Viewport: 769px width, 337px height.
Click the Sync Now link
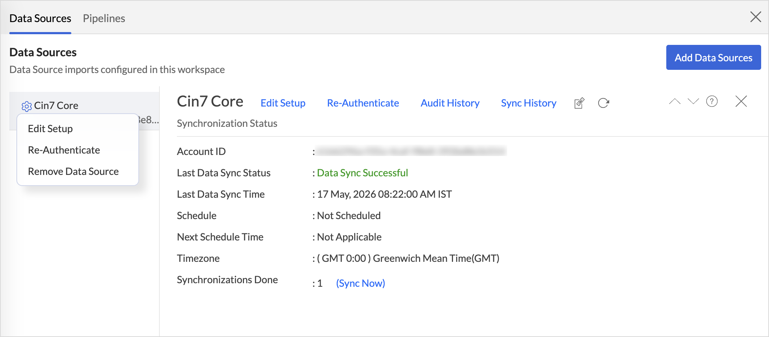[360, 283]
